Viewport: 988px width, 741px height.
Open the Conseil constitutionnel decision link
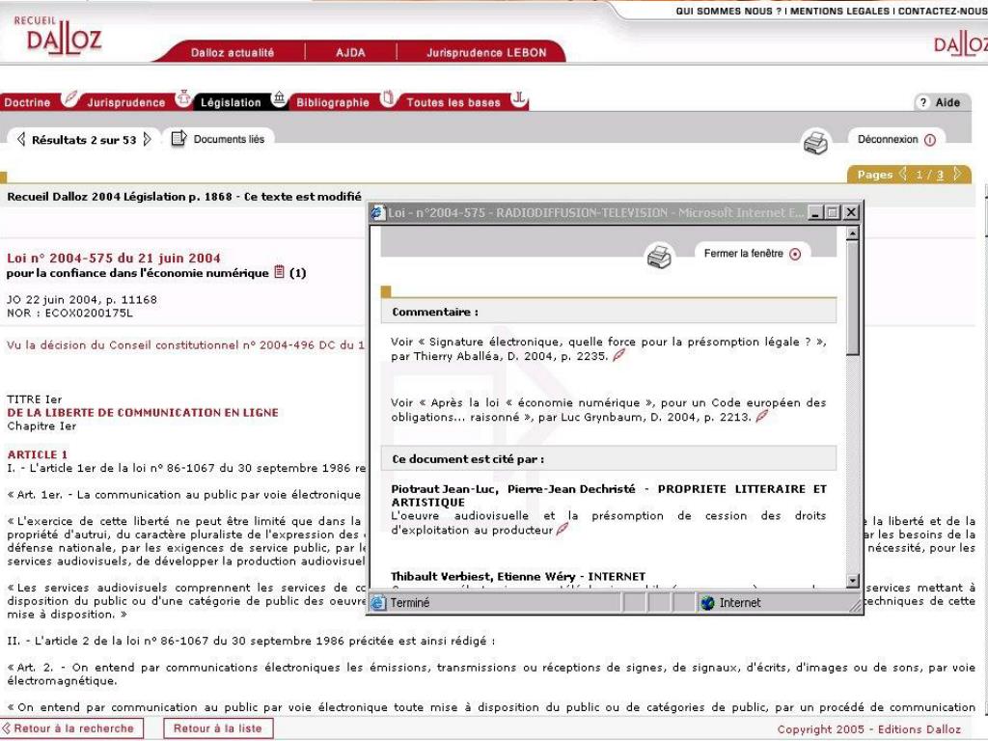point(185,345)
